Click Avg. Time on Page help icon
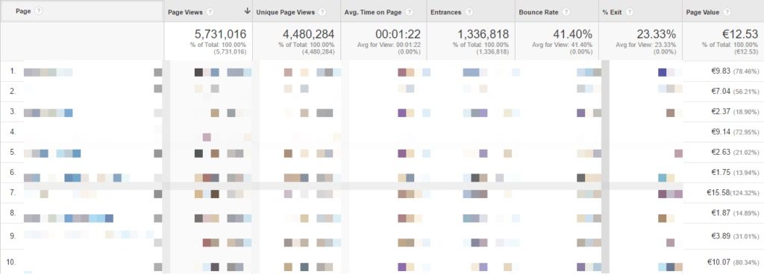 [410, 12]
